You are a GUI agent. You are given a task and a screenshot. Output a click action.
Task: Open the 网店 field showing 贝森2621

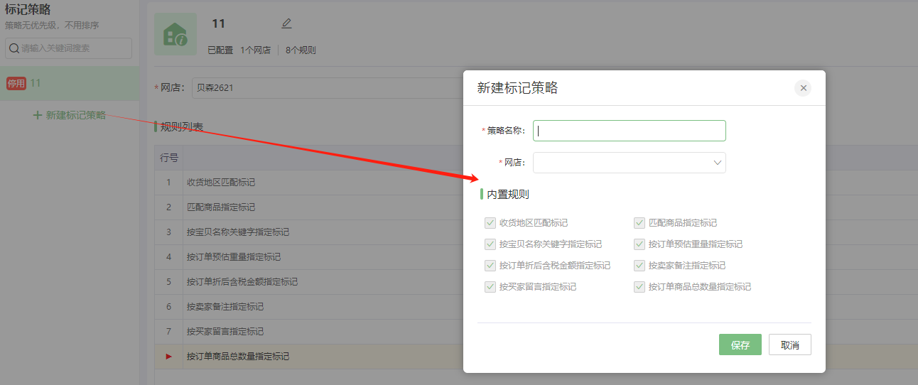[327, 88]
